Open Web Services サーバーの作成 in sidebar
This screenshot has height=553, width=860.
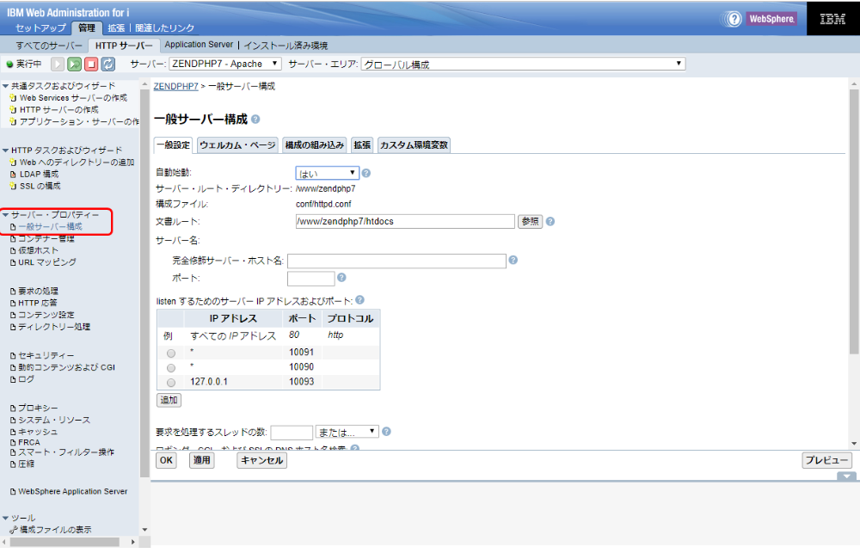pyautogui.click(x=73, y=98)
